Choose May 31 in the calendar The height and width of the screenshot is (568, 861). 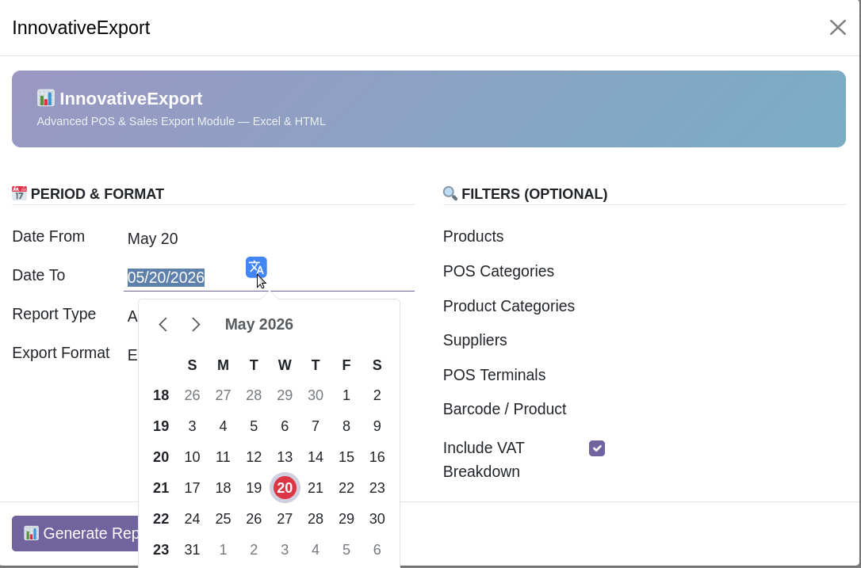[x=192, y=549]
